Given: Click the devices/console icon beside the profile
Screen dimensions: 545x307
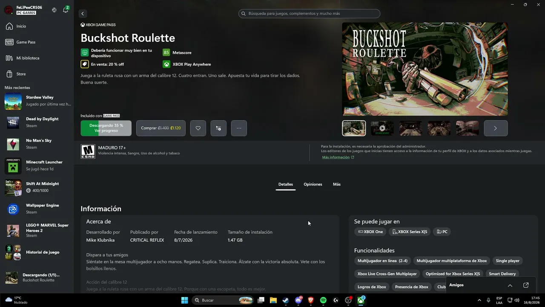Looking at the screenshot, I should [x=54, y=10].
